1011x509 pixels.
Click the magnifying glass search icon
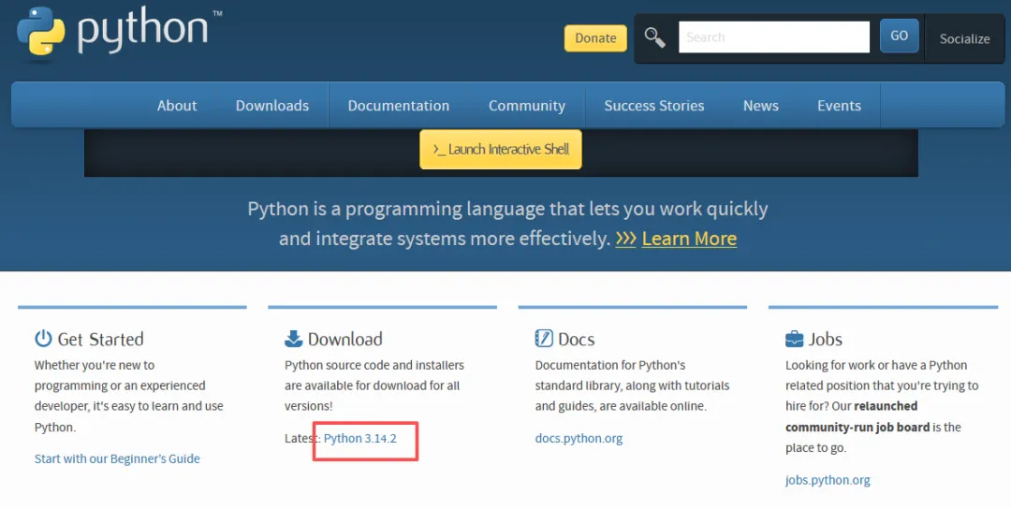[655, 37]
